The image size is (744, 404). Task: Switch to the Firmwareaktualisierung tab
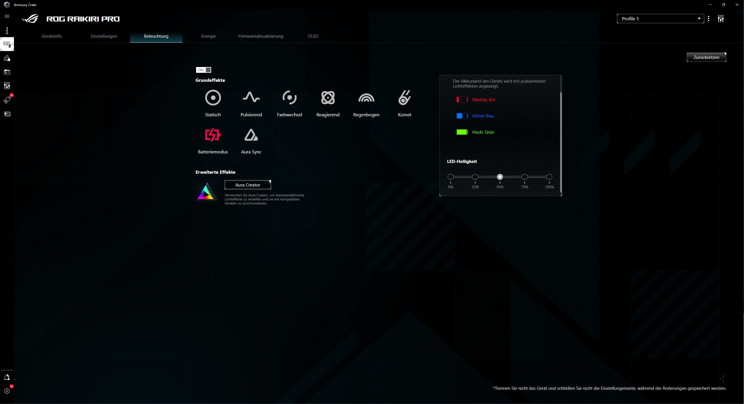click(x=261, y=36)
